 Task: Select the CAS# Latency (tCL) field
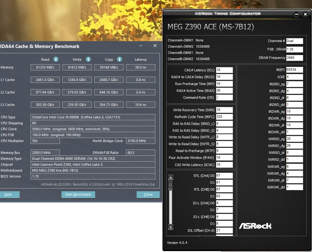coord(224,70)
